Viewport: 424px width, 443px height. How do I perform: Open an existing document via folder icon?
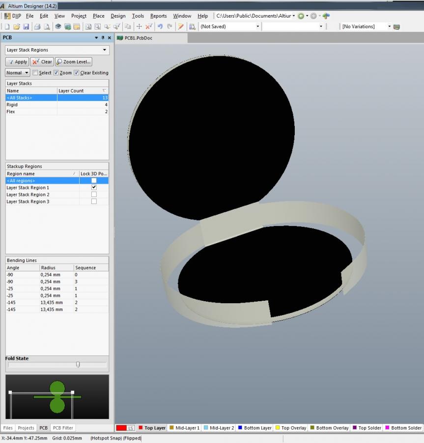pos(17,27)
